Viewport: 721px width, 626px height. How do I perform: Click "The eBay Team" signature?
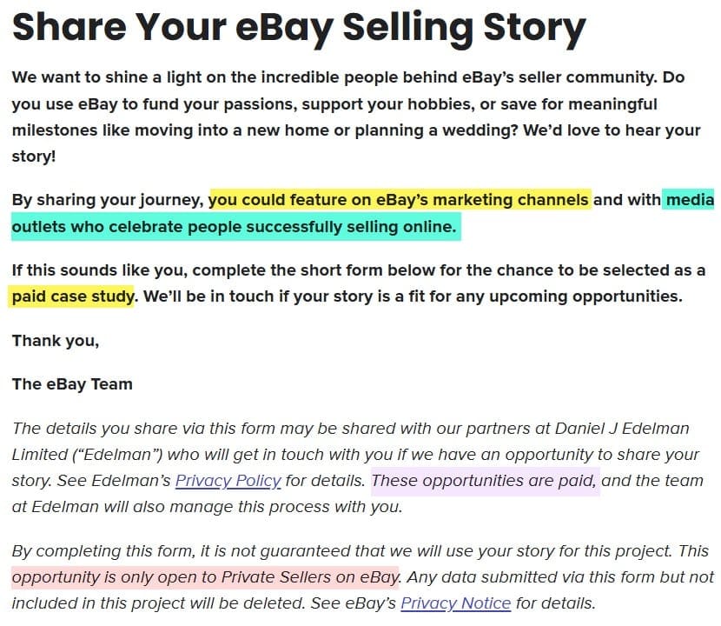[x=72, y=383]
